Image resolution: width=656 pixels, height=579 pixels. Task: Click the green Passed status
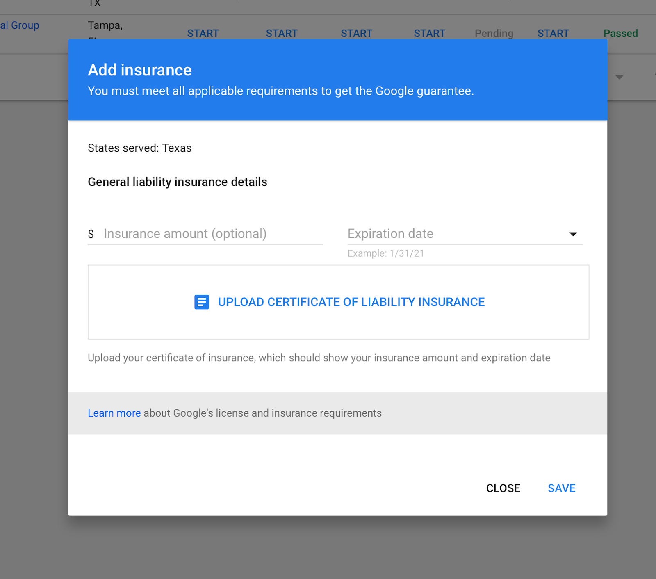[620, 33]
